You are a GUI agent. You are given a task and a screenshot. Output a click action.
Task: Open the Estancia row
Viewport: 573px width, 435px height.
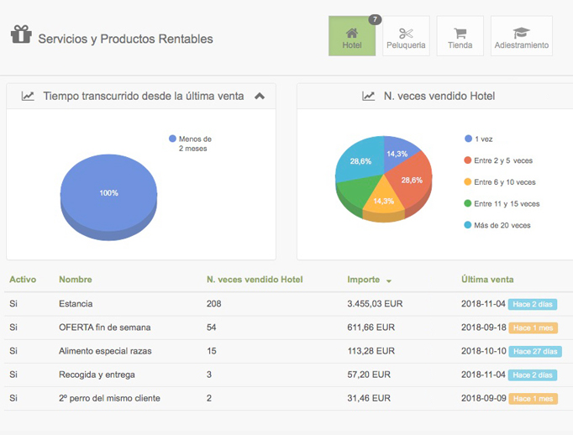coord(76,304)
